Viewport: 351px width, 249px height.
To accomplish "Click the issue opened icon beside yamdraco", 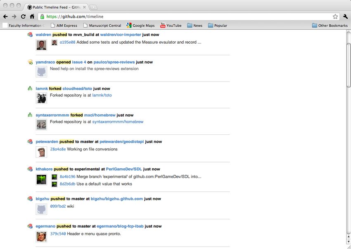I will 30,62.
